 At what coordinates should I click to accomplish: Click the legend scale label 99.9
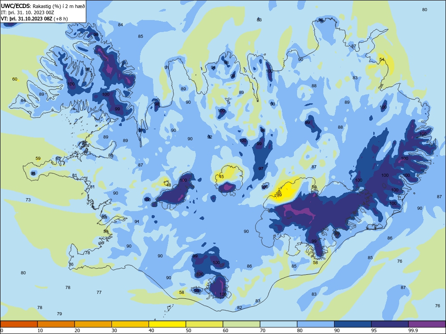point(413,330)
